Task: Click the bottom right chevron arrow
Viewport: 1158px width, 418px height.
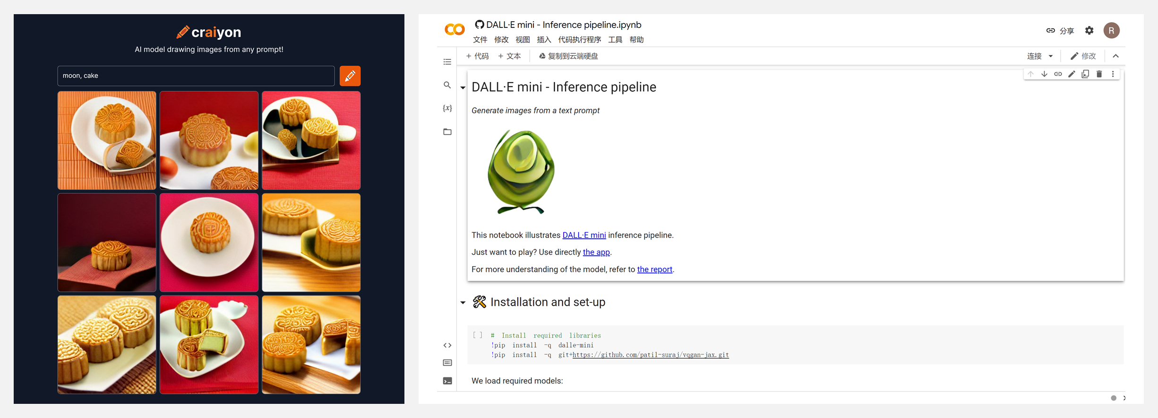Action: pos(1124,398)
